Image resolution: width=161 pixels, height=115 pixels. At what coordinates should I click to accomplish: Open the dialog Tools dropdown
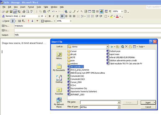pos(141,47)
